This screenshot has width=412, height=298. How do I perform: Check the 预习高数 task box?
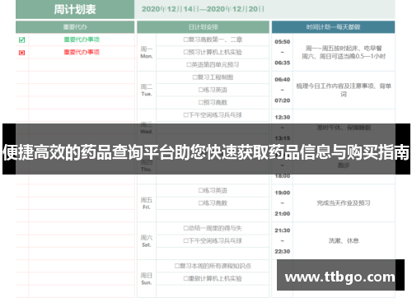pos(200,103)
